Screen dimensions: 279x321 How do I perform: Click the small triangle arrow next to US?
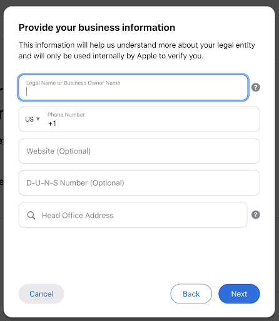click(38, 119)
